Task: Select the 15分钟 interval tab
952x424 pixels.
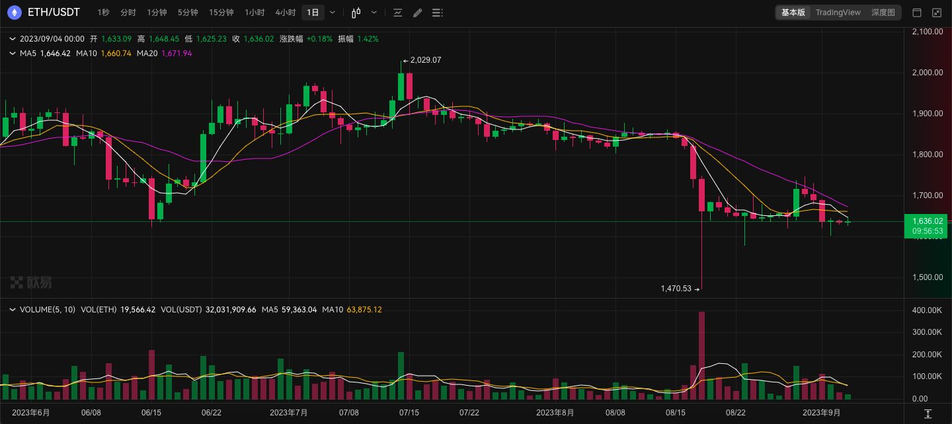Action: click(221, 13)
